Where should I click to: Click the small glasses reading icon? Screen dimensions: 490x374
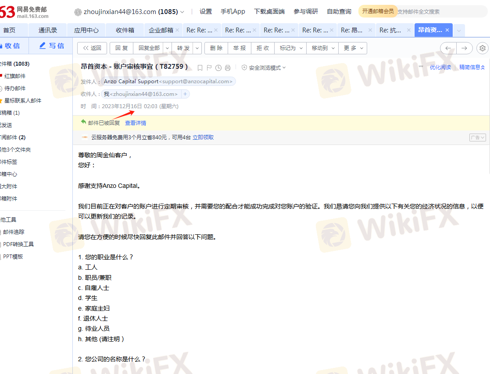point(421,67)
